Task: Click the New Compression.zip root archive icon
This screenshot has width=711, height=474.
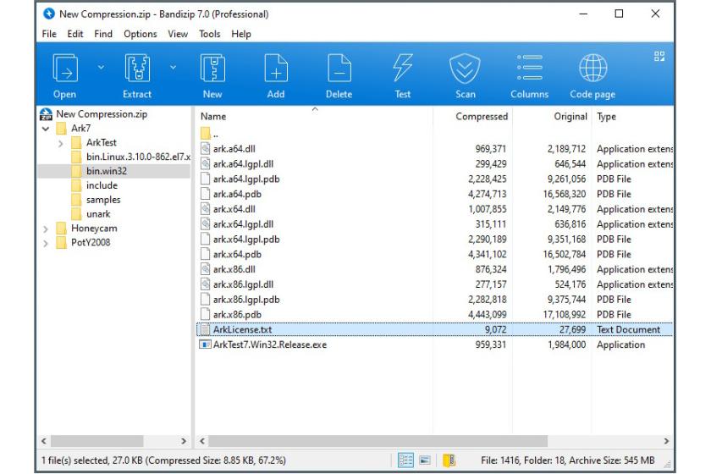Action: coord(46,114)
